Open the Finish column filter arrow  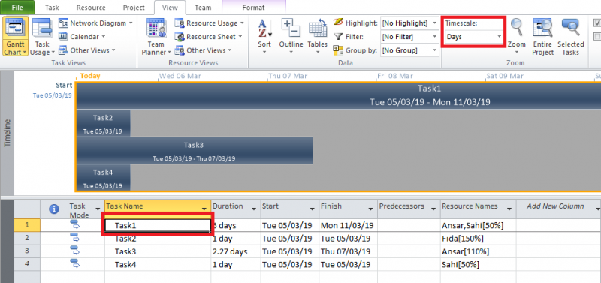[370, 209]
